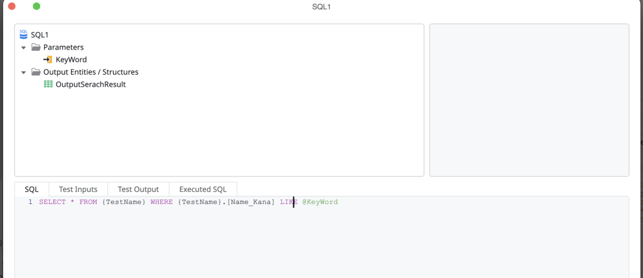Select the OutputSerachResult entity label

pos(90,84)
